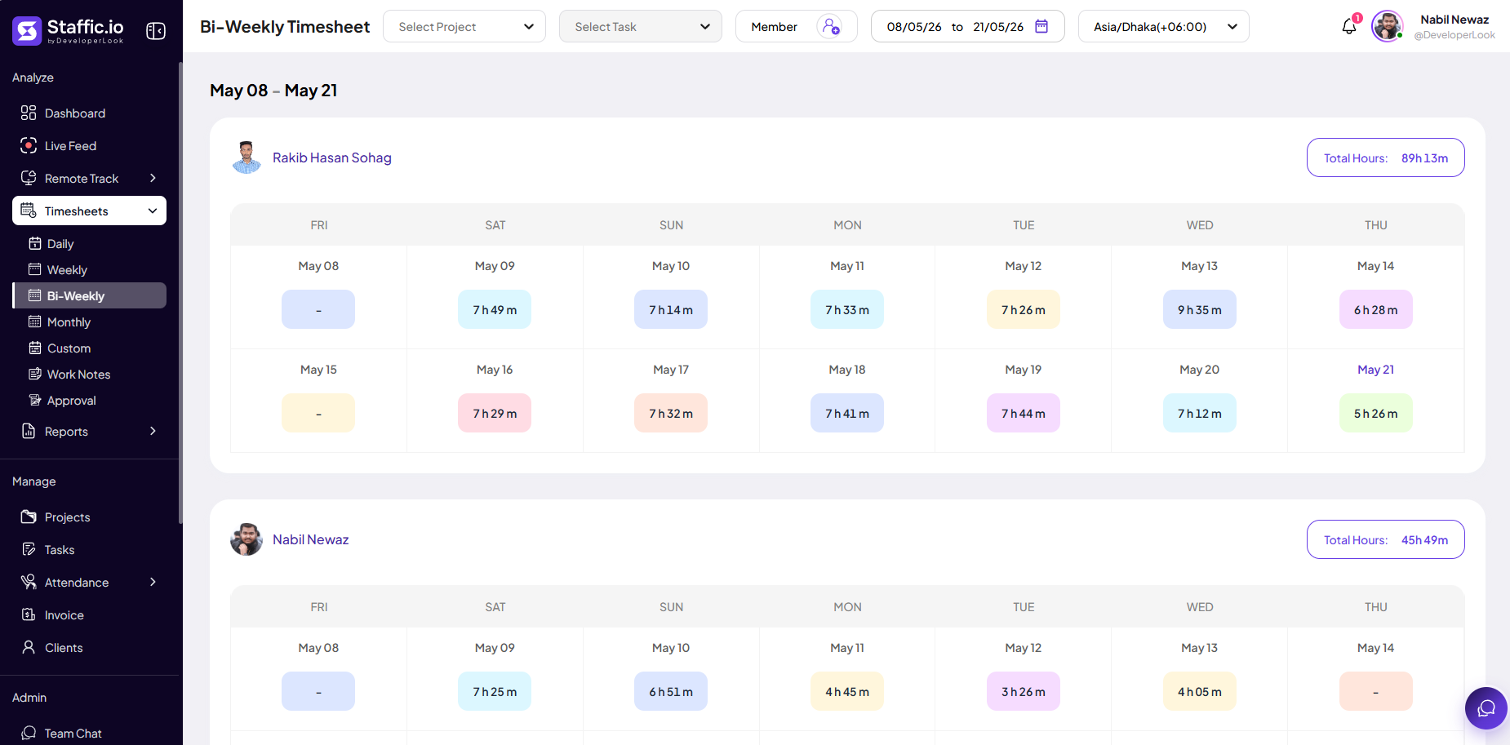
Task: Open Nabil's May 12 entry 3h 26m
Action: pyautogui.click(x=1024, y=691)
